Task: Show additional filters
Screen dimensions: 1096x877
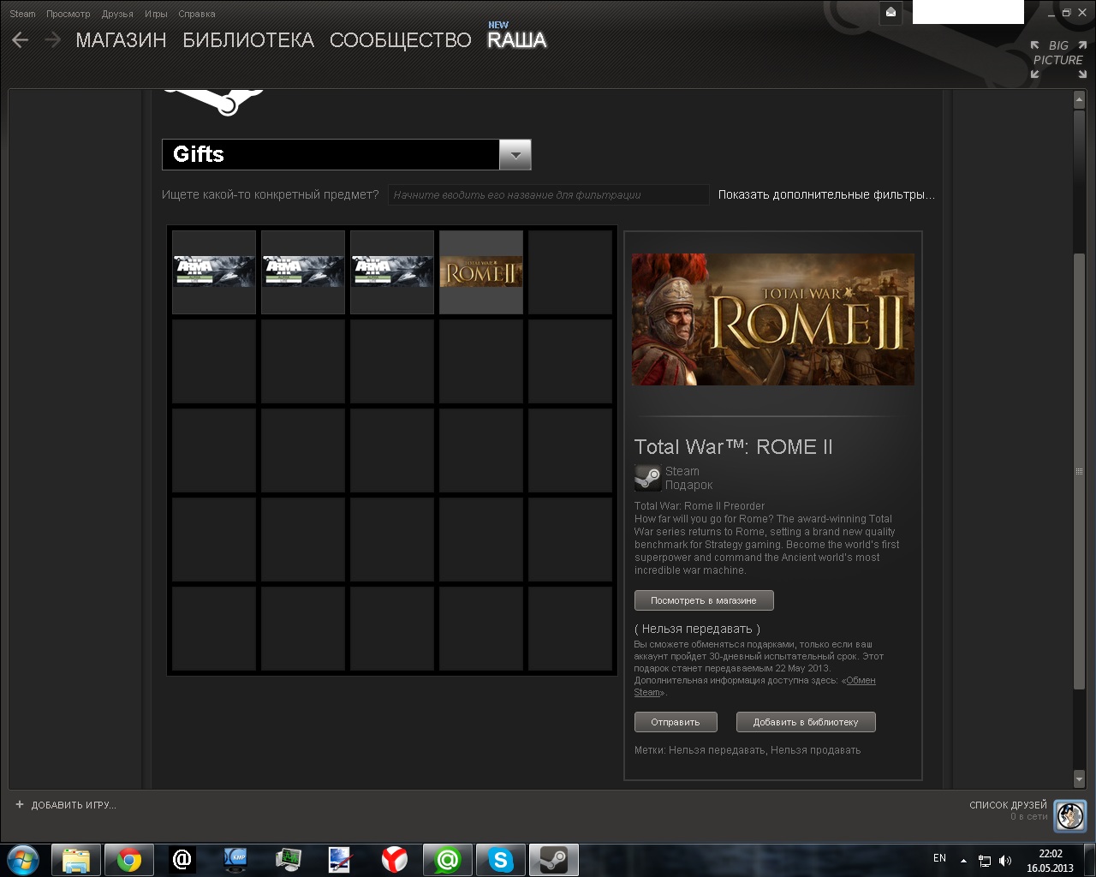Action: [x=826, y=194]
